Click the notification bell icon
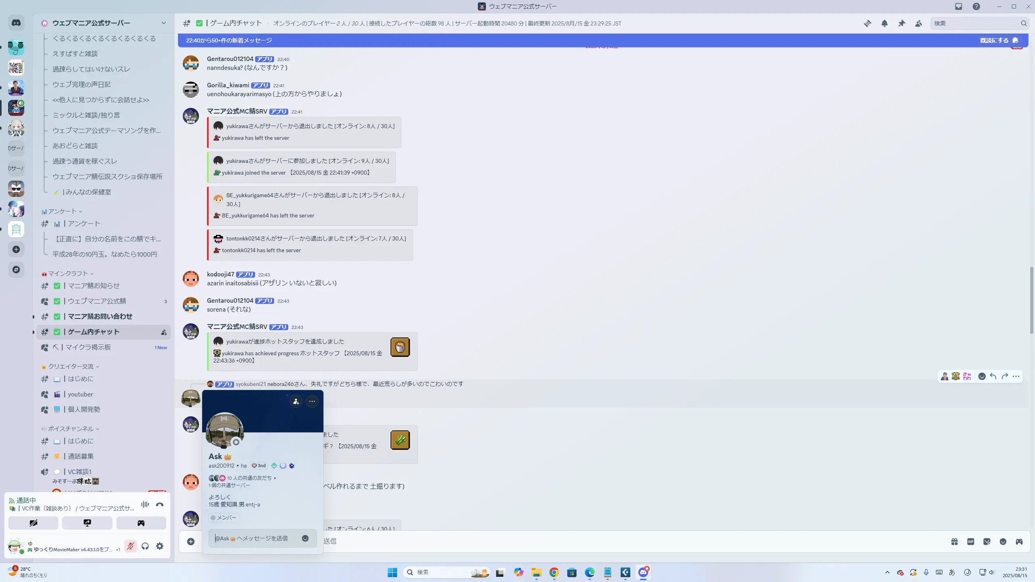 (x=885, y=23)
